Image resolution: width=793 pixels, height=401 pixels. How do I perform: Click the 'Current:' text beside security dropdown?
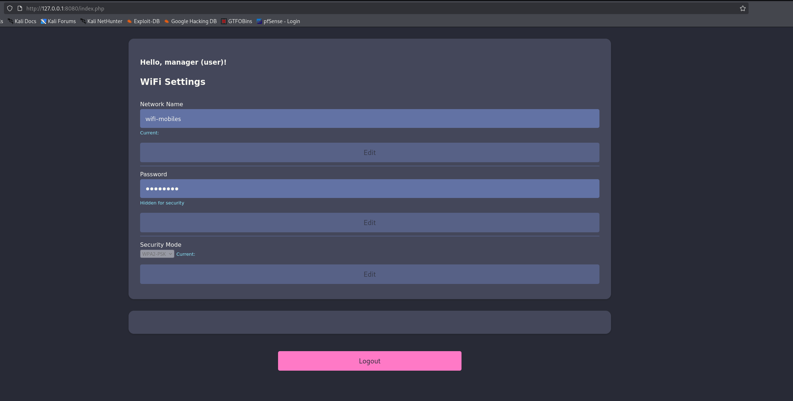click(x=186, y=254)
